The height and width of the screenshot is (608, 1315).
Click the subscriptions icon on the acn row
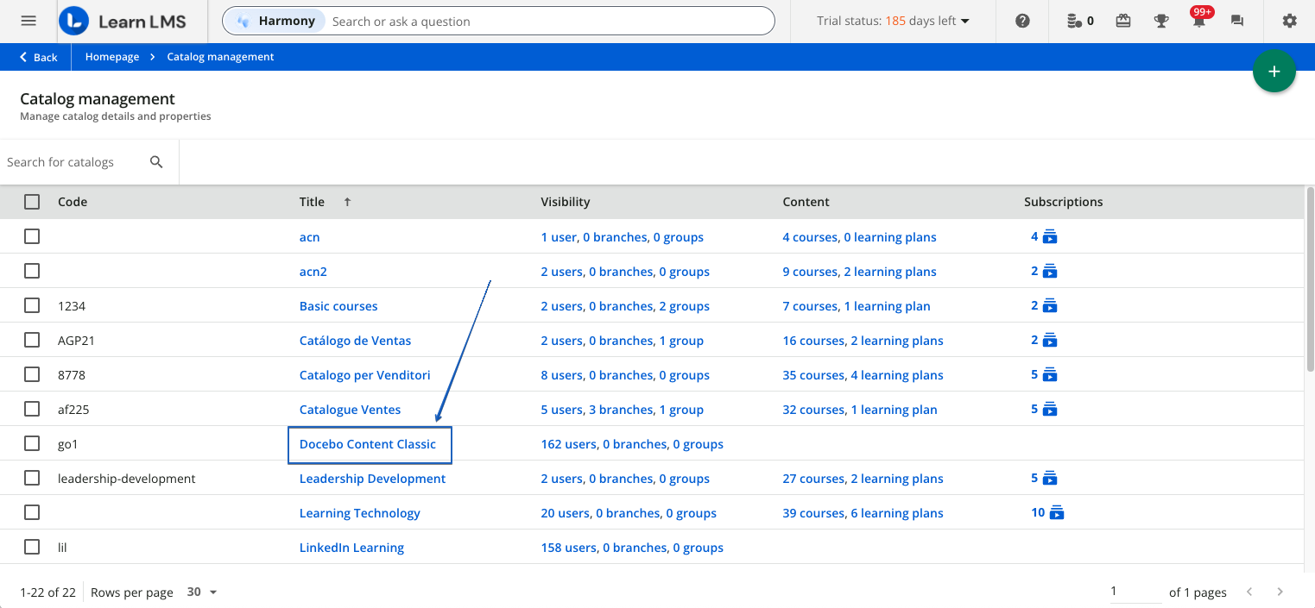[x=1048, y=235]
